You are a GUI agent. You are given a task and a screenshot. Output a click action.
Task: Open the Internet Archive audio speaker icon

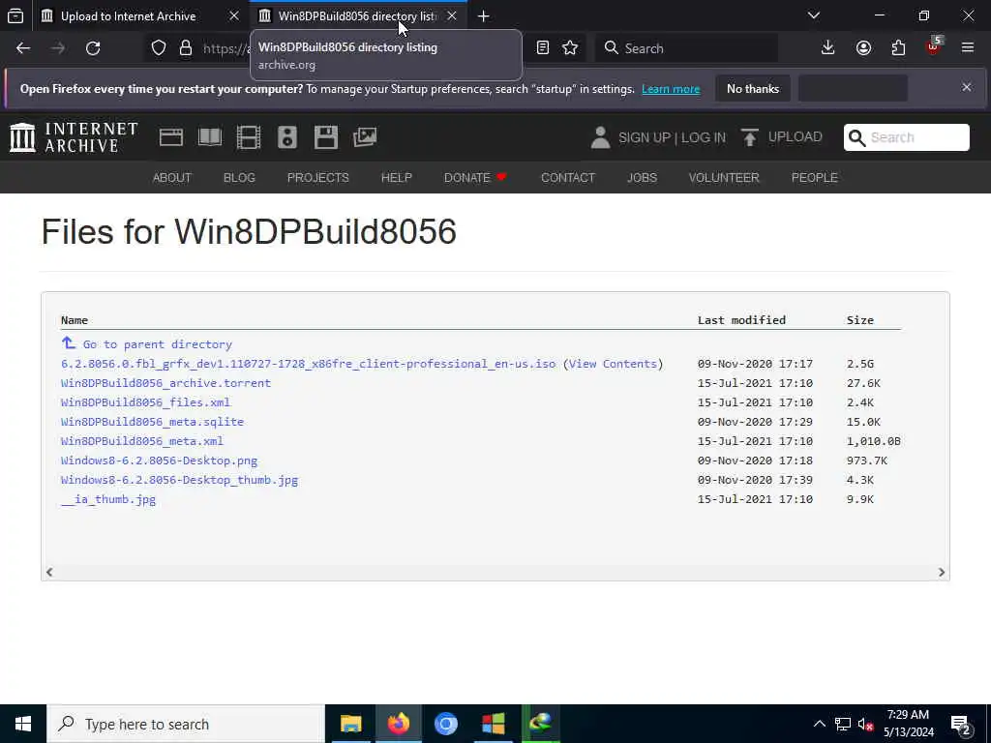point(286,137)
